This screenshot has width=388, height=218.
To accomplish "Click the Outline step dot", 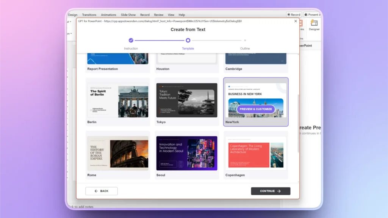I will click(x=245, y=40).
